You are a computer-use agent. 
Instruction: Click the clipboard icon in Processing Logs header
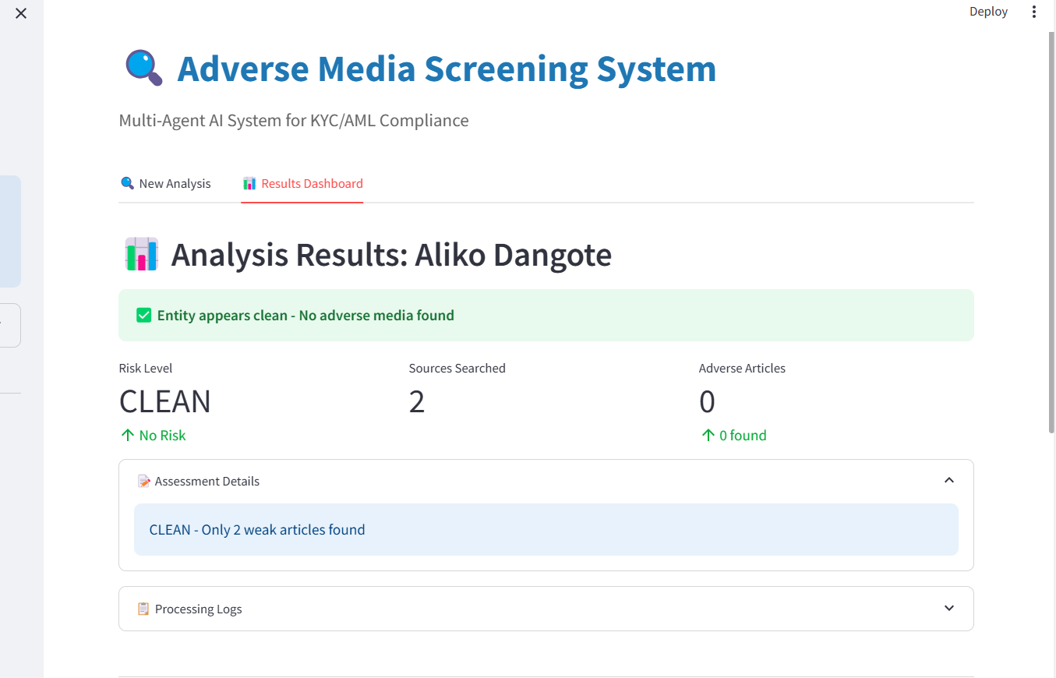(x=143, y=609)
